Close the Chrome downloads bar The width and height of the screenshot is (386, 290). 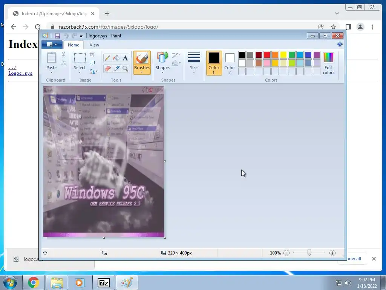pyautogui.click(x=374, y=259)
